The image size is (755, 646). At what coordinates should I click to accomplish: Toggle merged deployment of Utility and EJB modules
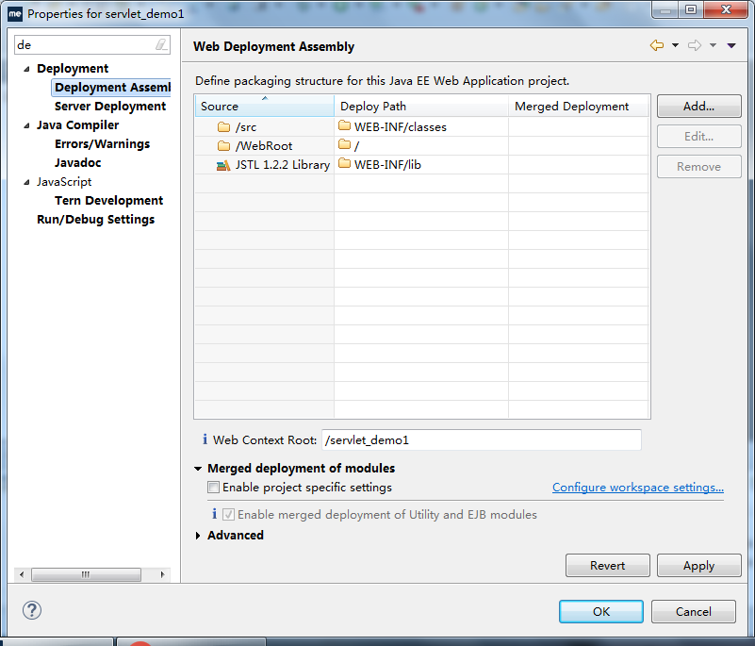coord(229,515)
